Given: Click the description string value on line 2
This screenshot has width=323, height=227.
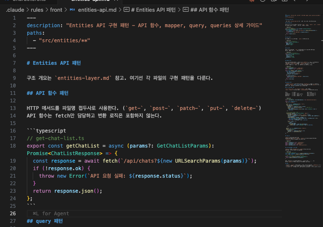Looking at the screenshot, I should (x=164, y=26).
